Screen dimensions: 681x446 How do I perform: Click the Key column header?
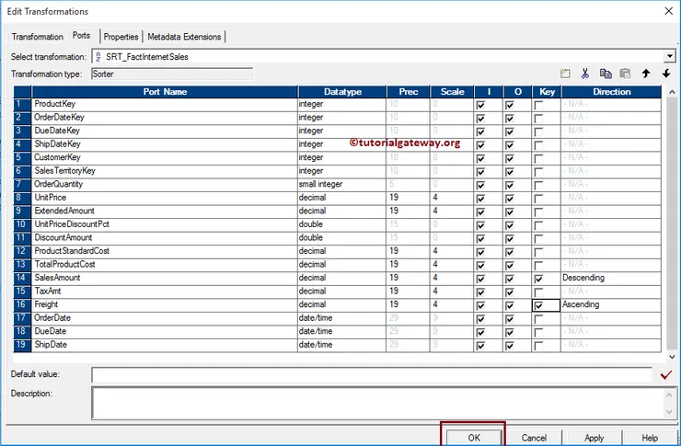click(547, 92)
